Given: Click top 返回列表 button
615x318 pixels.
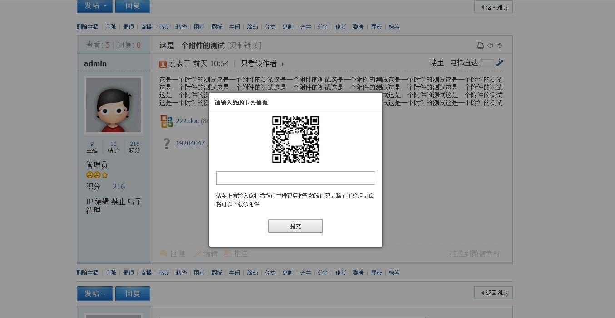Looking at the screenshot, I should (x=494, y=7).
